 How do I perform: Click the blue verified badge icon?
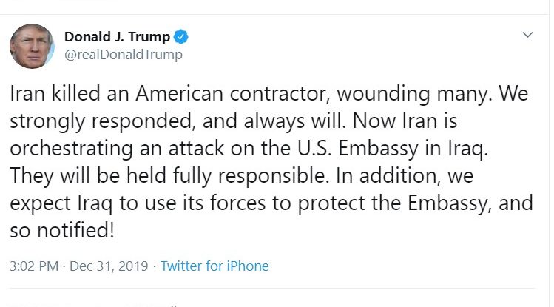coord(180,37)
